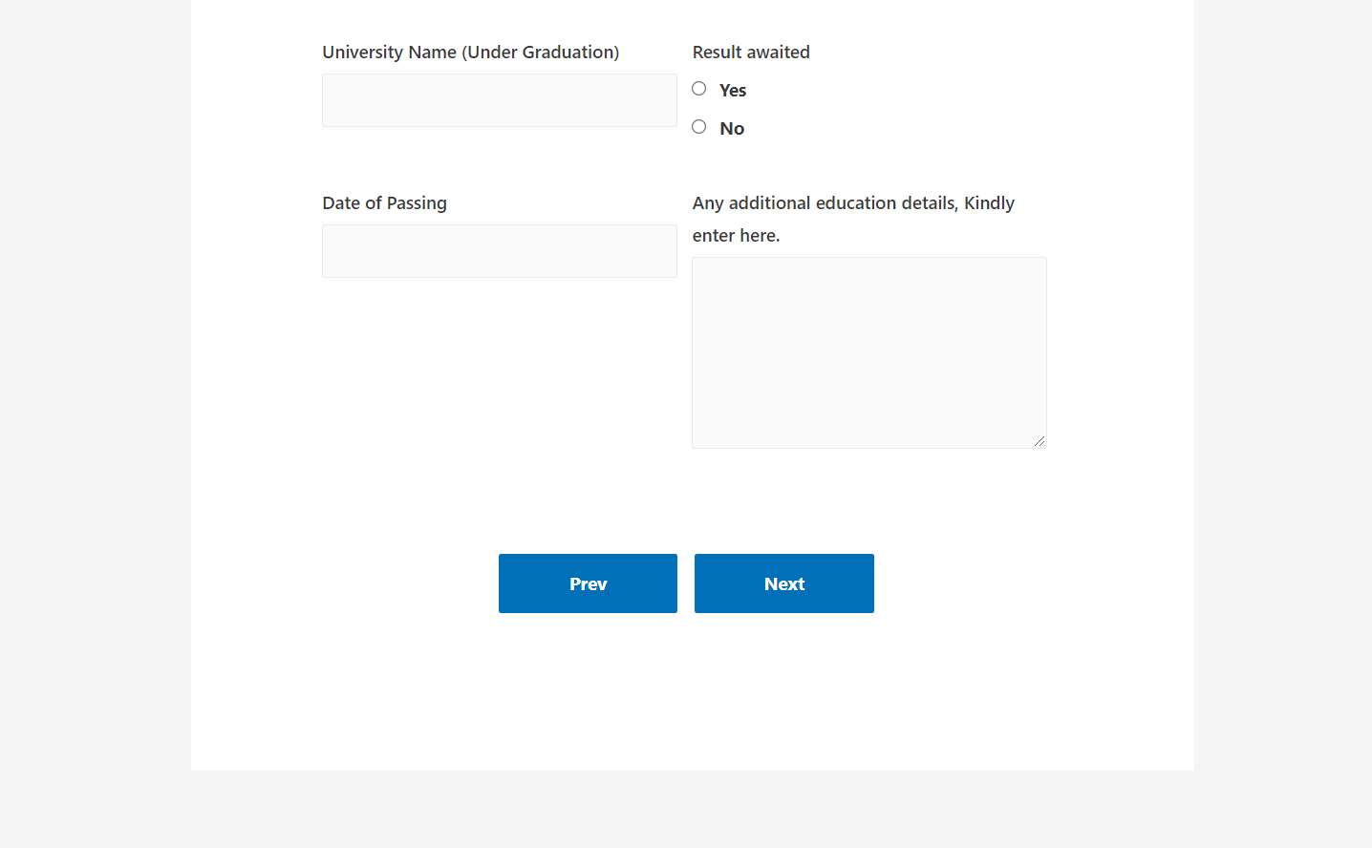Return to the previous form step

pos(588,583)
